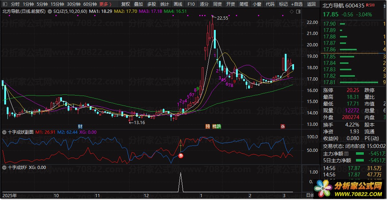Click the 预 event marker on chart

tap(208, 127)
